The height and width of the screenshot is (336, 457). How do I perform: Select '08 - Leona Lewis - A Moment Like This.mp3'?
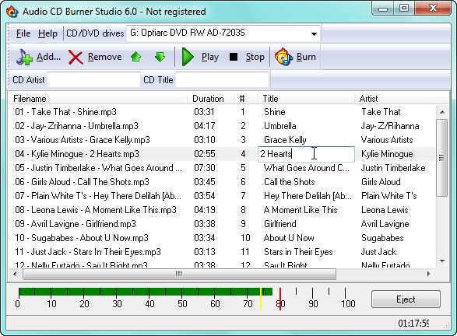tap(96, 210)
